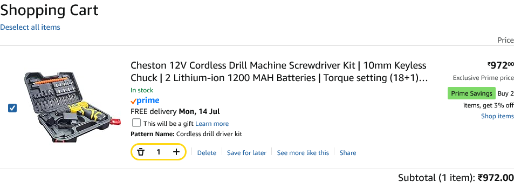Viewport: 514px width, 195px height.
Task: Uncheck the Cheston drill item selection checkbox
Action: [x=12, y=108]
